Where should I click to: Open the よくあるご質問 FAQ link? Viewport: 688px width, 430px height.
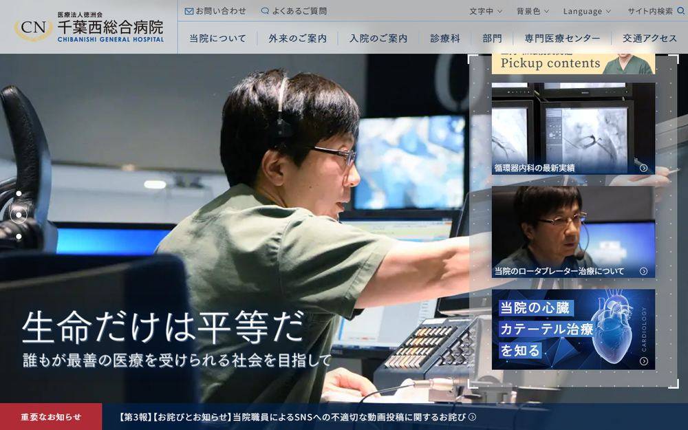point(294,11)
